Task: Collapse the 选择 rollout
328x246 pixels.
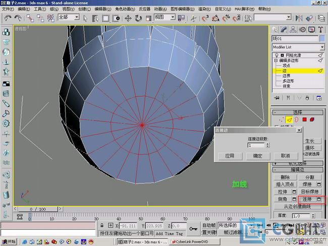Action: (297, 112)
